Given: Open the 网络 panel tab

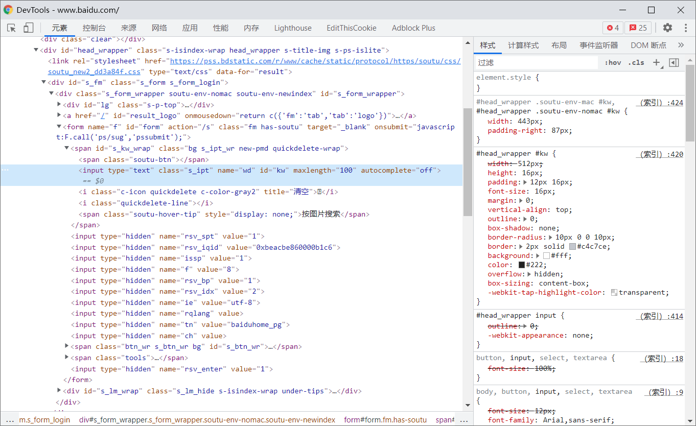Looking at the screenshot, I should [x=159, y=28].
